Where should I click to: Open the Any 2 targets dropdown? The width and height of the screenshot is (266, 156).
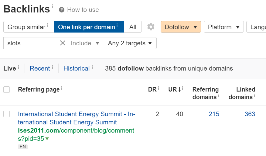tap(130, 43)
